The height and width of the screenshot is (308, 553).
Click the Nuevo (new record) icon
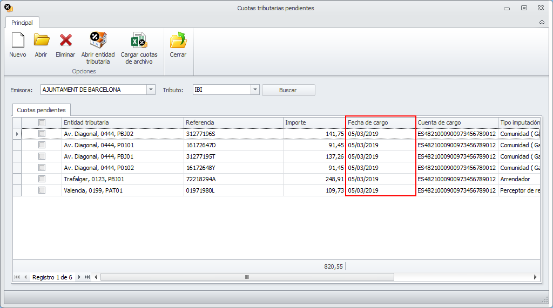coord(18,41)
